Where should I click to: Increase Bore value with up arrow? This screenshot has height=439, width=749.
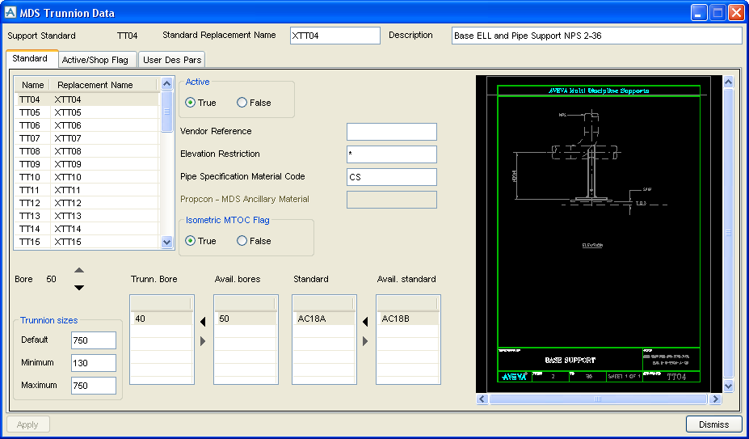point(79,270)
